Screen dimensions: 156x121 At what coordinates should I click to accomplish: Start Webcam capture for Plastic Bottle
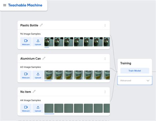[26, 42]
